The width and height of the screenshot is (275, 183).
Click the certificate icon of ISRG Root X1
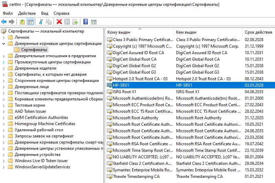tap(110, 92)
